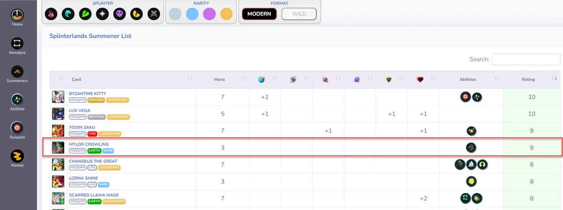Viewport: 563px width, 210px height.
Task: Click Chanseus the Great's first ability icon
Action: pyautogui.click(x=460, y=165)
